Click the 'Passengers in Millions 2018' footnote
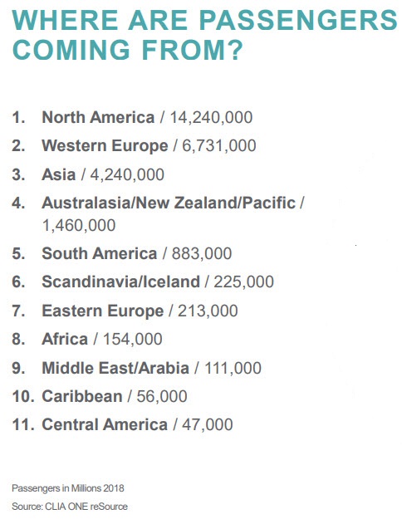The height and width of the screenshot is (519, 402). (x=68, y=488)
